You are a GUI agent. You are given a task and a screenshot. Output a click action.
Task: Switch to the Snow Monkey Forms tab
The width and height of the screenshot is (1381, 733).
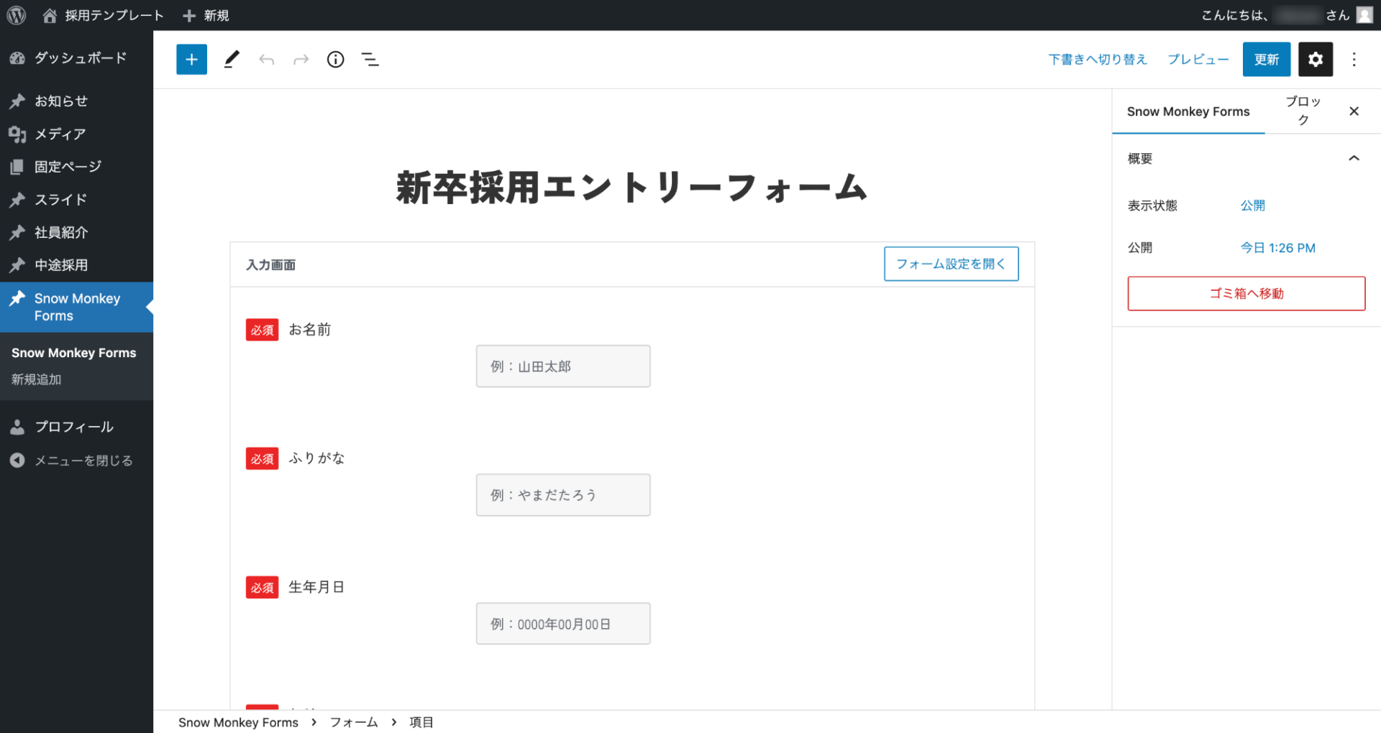tap(1188, 111)
